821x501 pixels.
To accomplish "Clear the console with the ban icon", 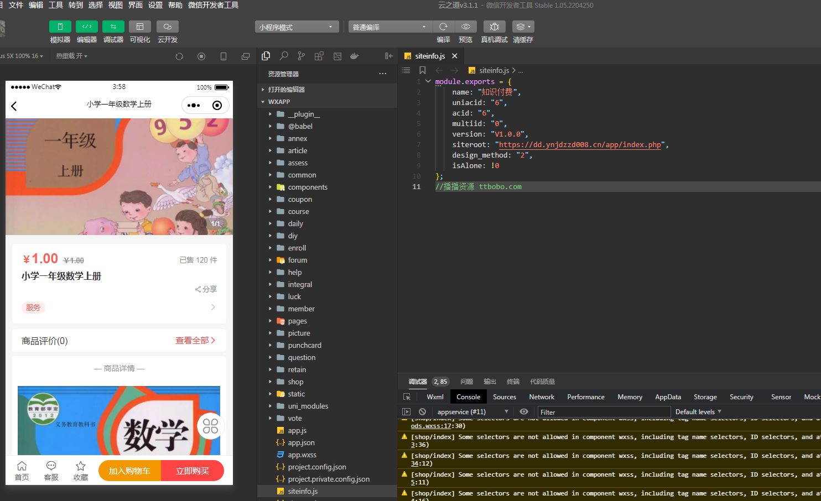I will (423, 412).
